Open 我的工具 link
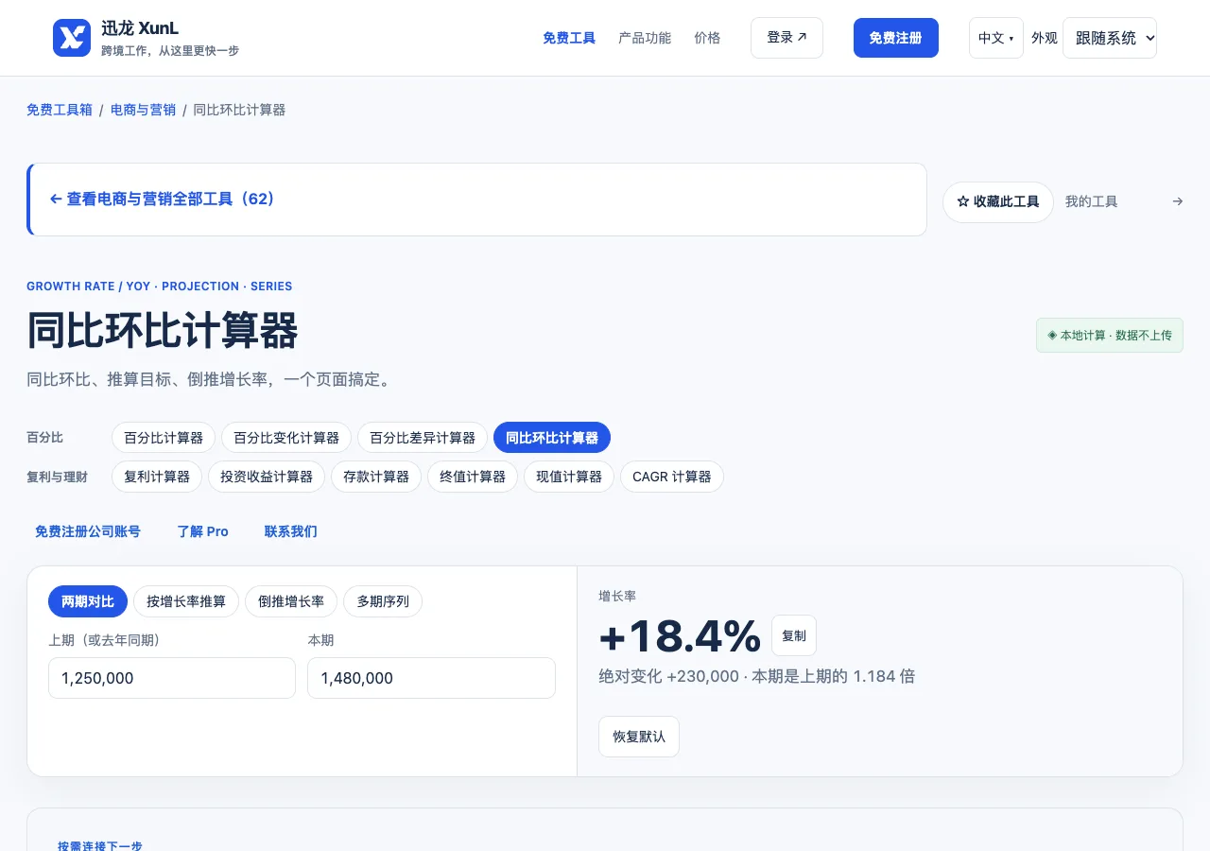1210x851 pixels. point(1092,201)
